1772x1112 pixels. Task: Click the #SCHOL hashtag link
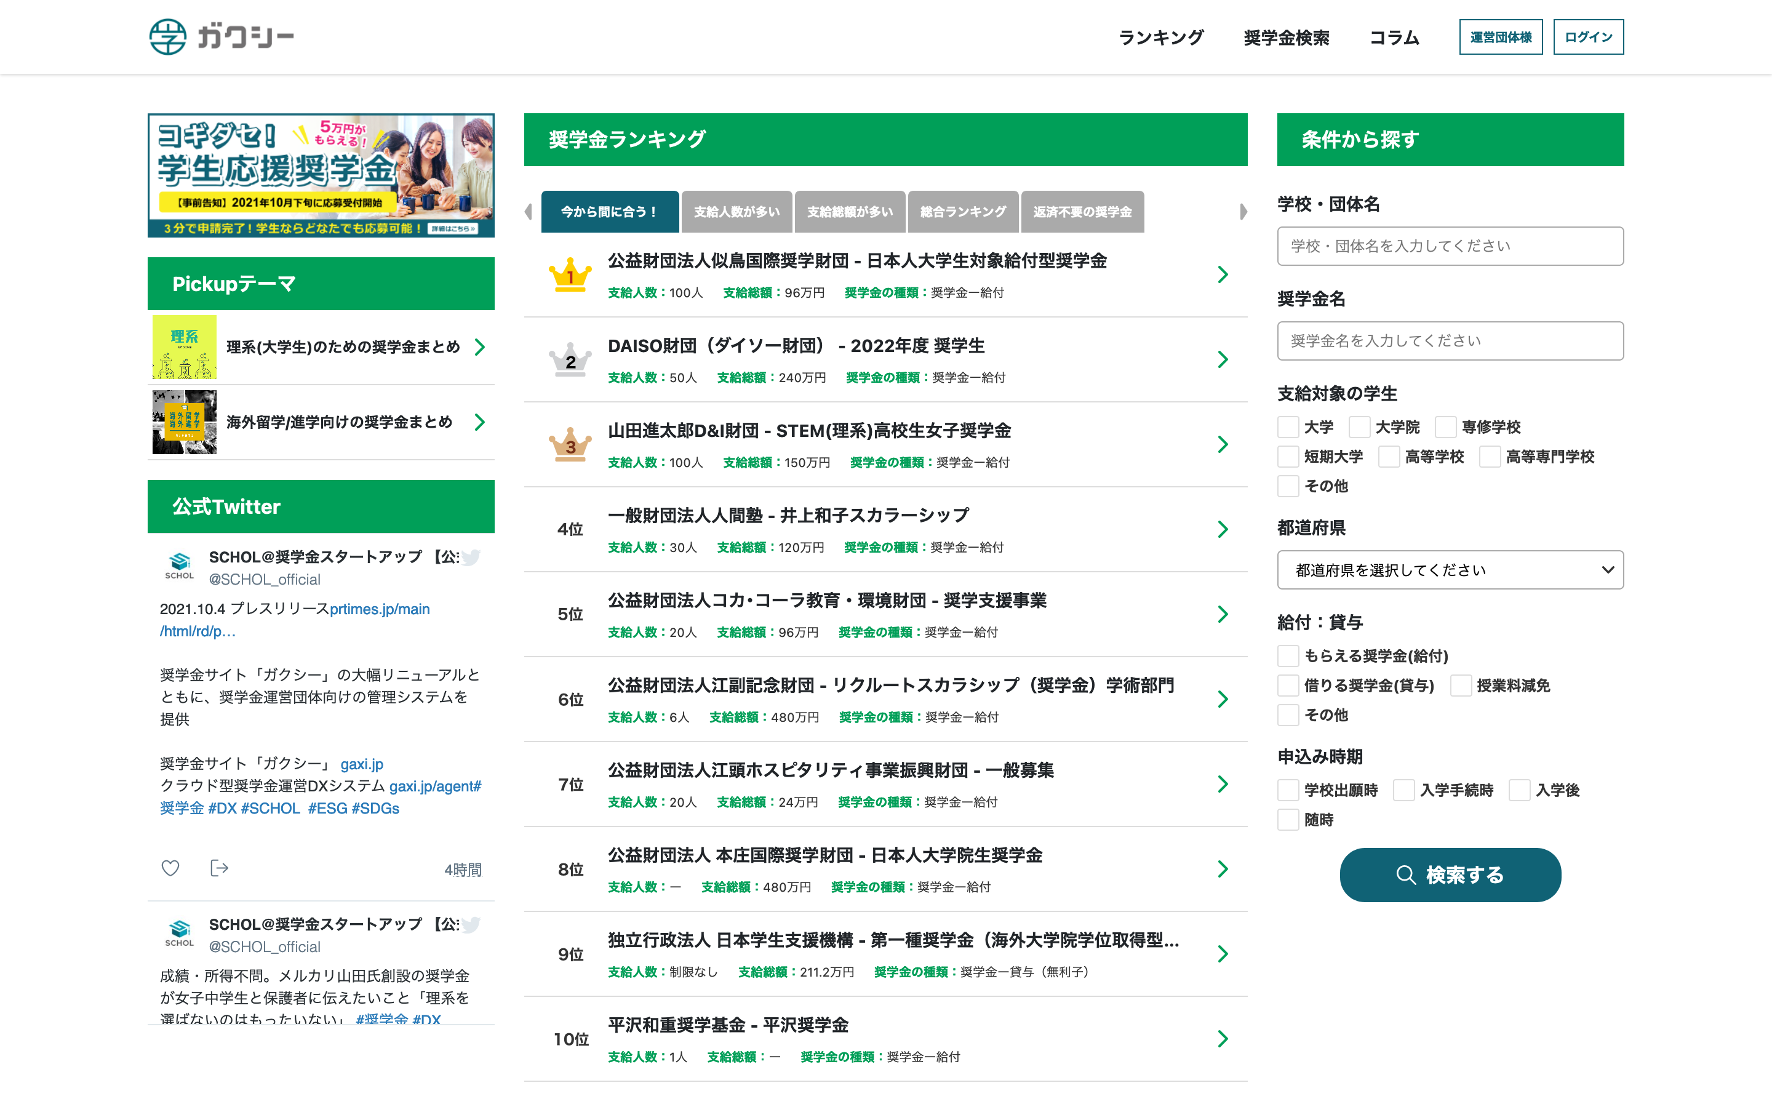(271, 808)
